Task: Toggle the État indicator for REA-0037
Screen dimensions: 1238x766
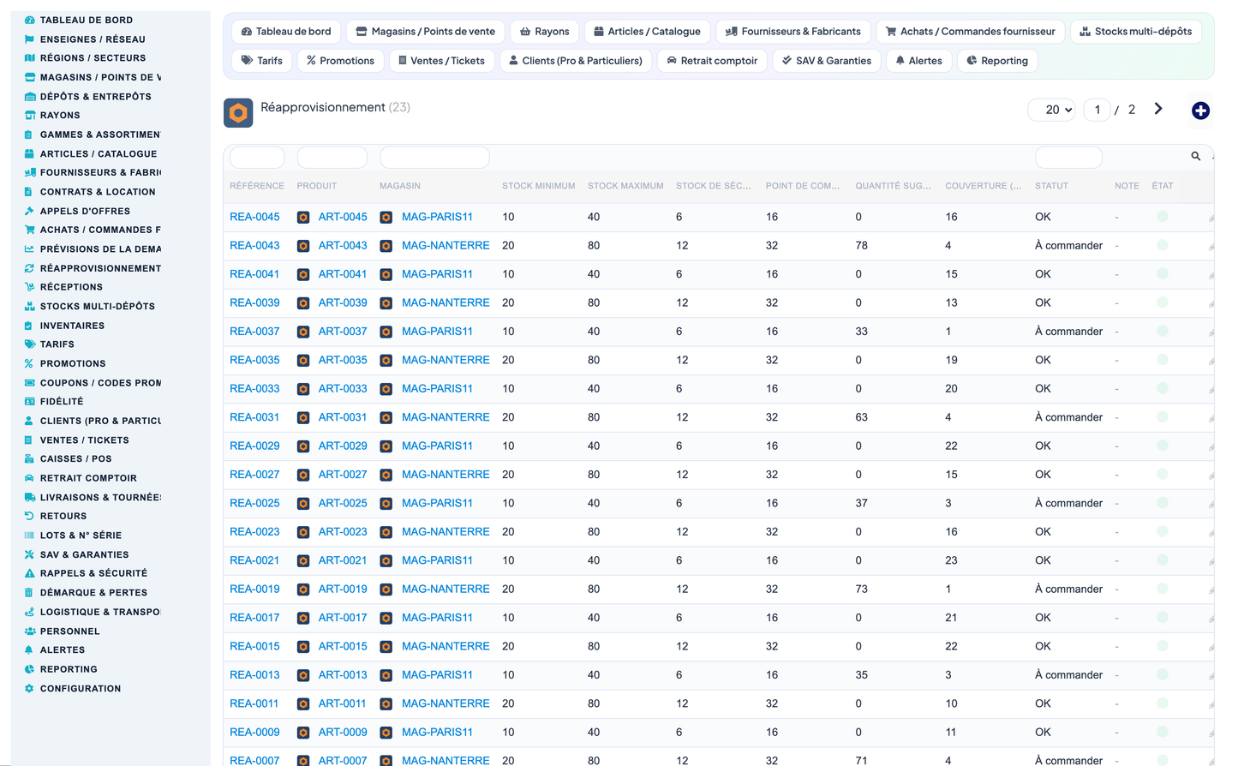Action: (1163, 331)
